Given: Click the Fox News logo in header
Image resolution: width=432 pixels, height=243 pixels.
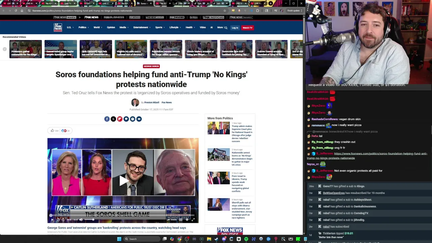Looking at the screenshot, I should coord(58,27).
